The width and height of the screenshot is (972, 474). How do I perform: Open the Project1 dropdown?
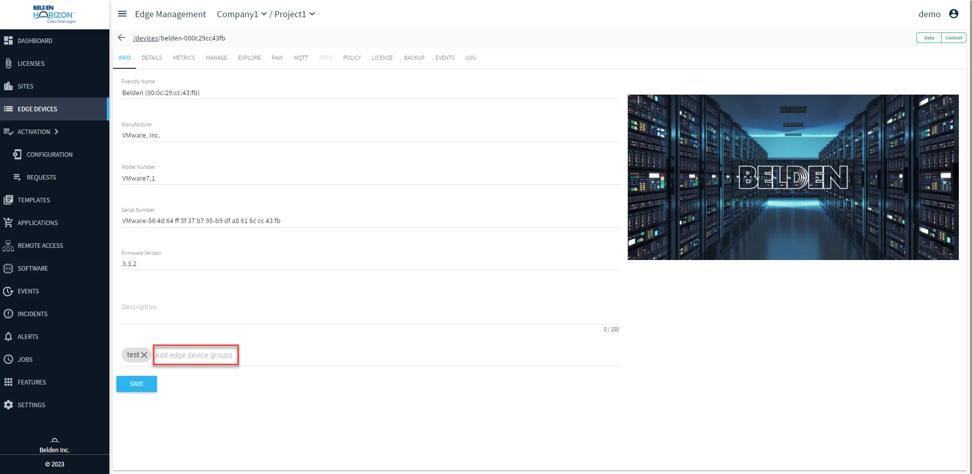click(x=295, y=14)
